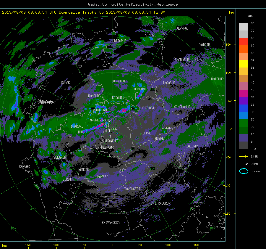Click the NARAGUND city label
Screen dimensions: 266x249
[100, 110]
